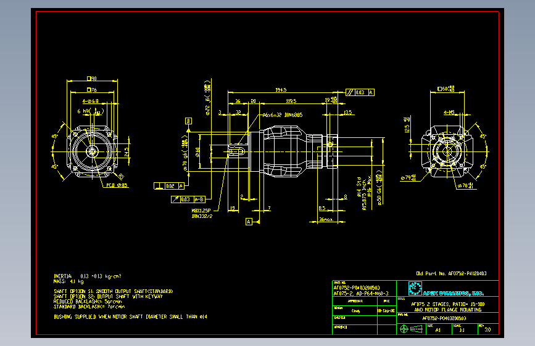Click the drawn-by name Cindy
Viewport: 535px width, 346px height.
[x=355, y=311]
